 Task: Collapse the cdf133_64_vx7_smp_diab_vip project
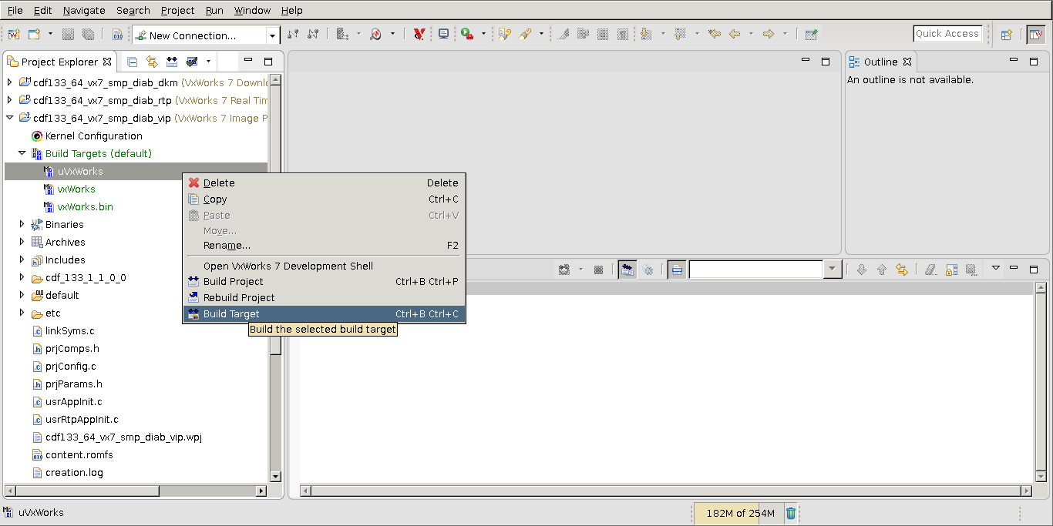coord(10,118)
